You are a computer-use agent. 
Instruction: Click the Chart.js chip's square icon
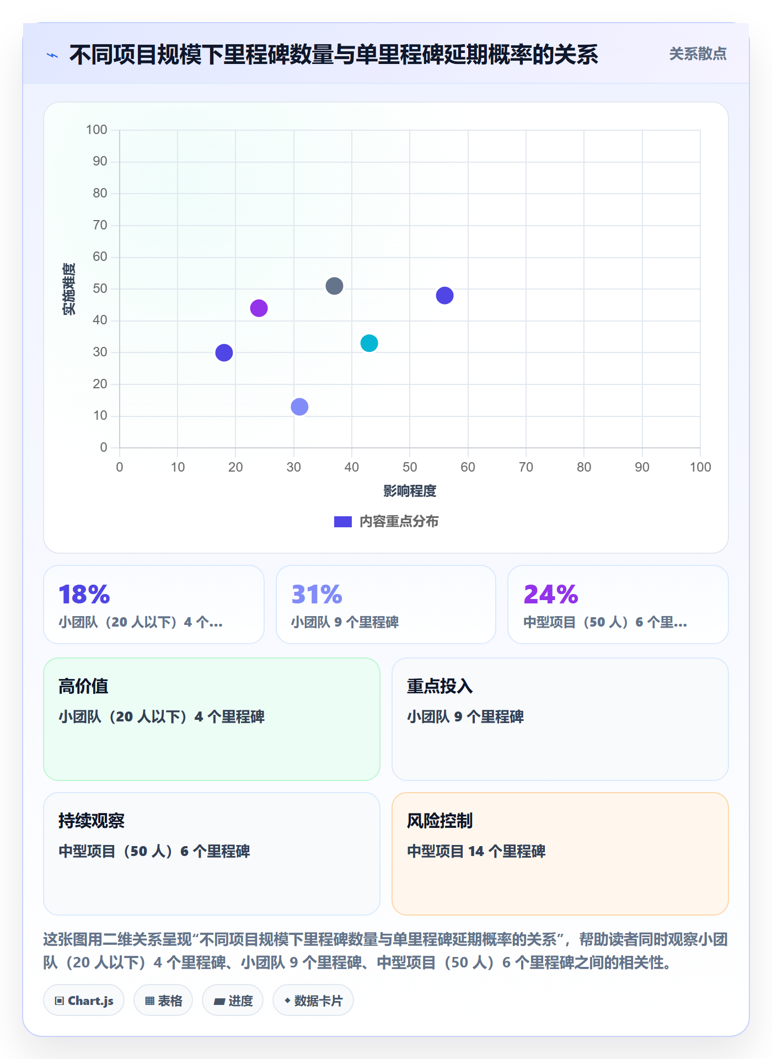[59, 1001]
